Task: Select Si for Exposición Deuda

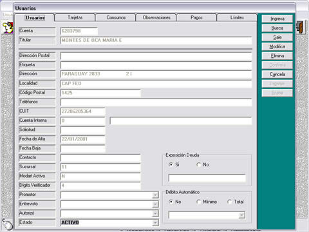Action: (x=171, y=165)
